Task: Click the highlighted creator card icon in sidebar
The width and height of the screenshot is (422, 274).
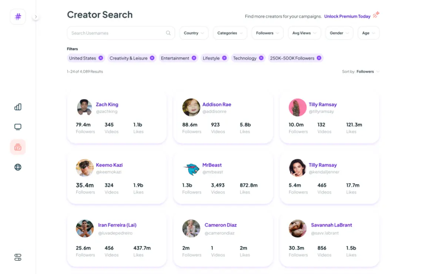Action: coord(17,147)
